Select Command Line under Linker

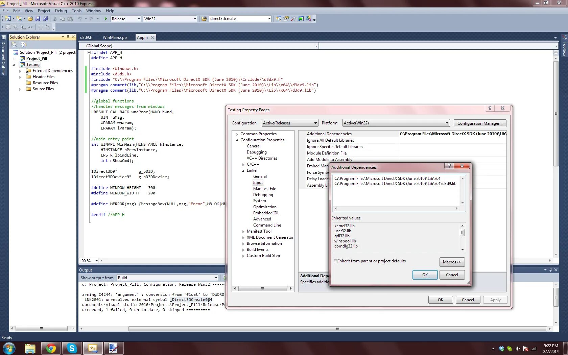[267, 225]
